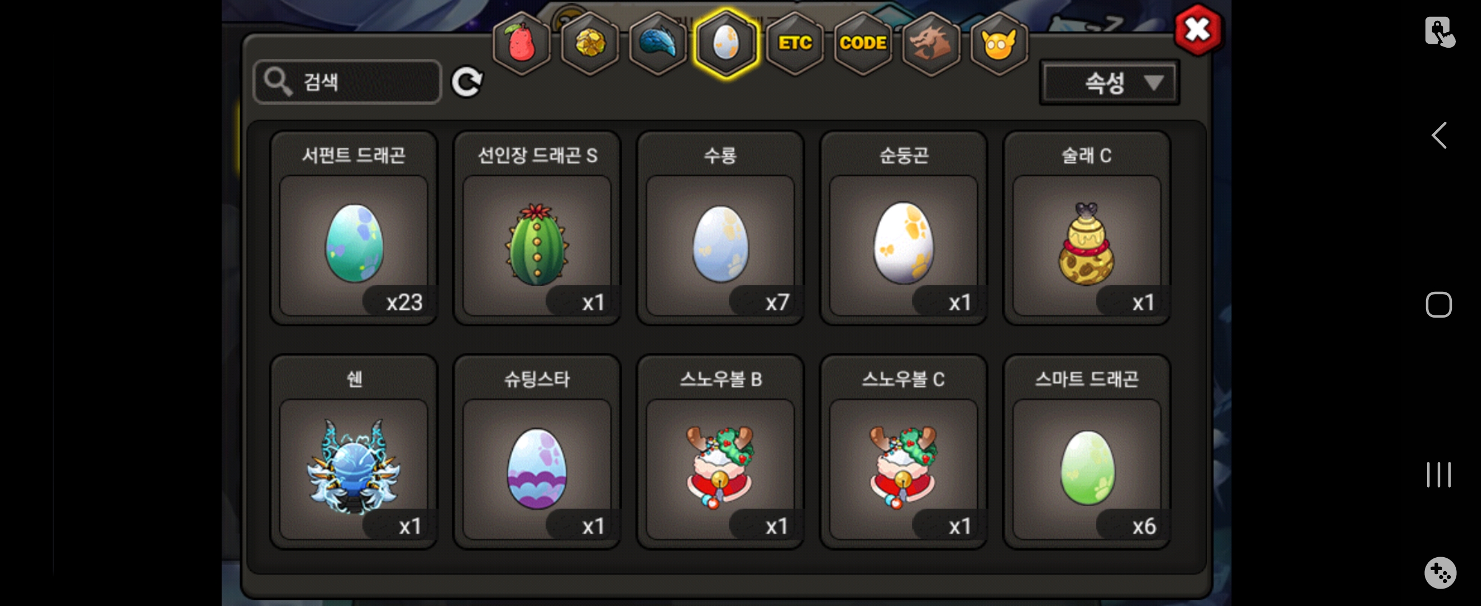Image resolution: width=1481 pixels, height=606 pixels.
Task: Switch to the CODE tab
Action: pos(862,44)
